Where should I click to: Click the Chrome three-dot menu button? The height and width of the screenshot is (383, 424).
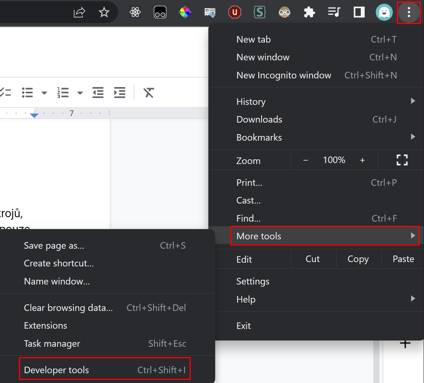pos(409,13)
